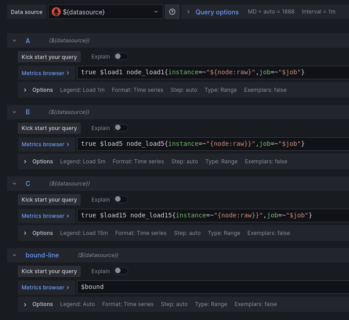
Task: Open the data source dropdown
Action: click(x=156, y=12)
